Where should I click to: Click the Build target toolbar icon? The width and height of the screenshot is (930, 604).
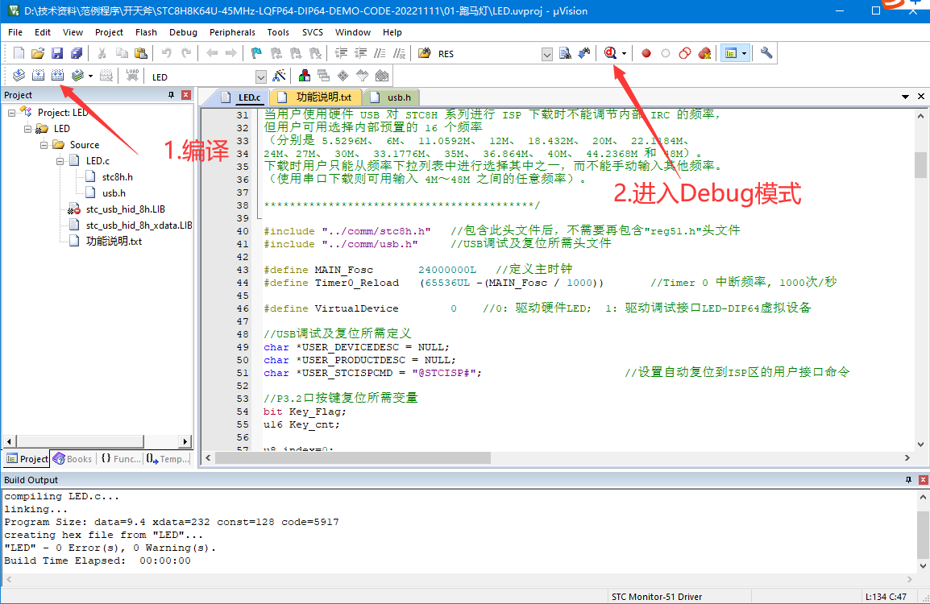tap(38, 76)
